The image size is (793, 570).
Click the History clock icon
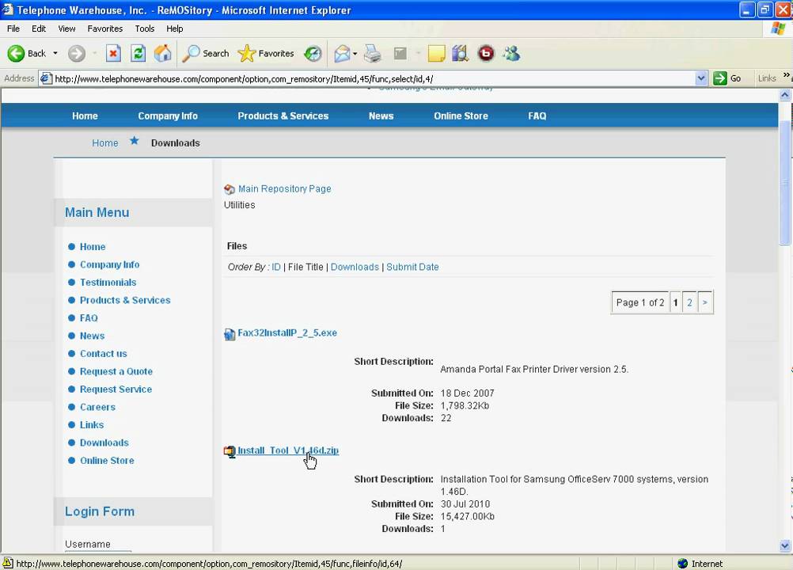pos(313,53)
